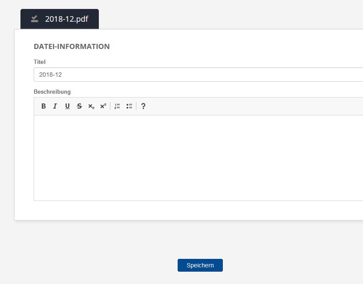The image size is (363, 284).
Task: Click the file icon on the tab
Action: [35, 19]
